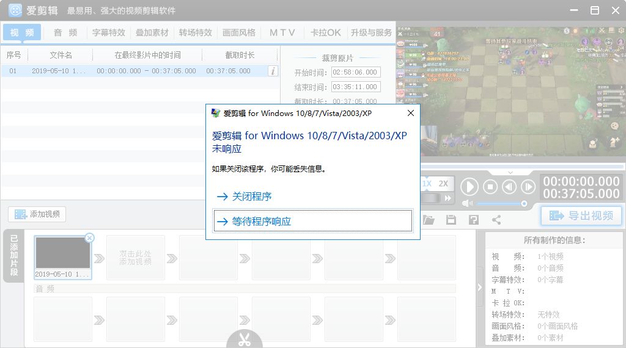Click the 无特效 value in the info panel
The image size is (626, 348).
point(548,314)
